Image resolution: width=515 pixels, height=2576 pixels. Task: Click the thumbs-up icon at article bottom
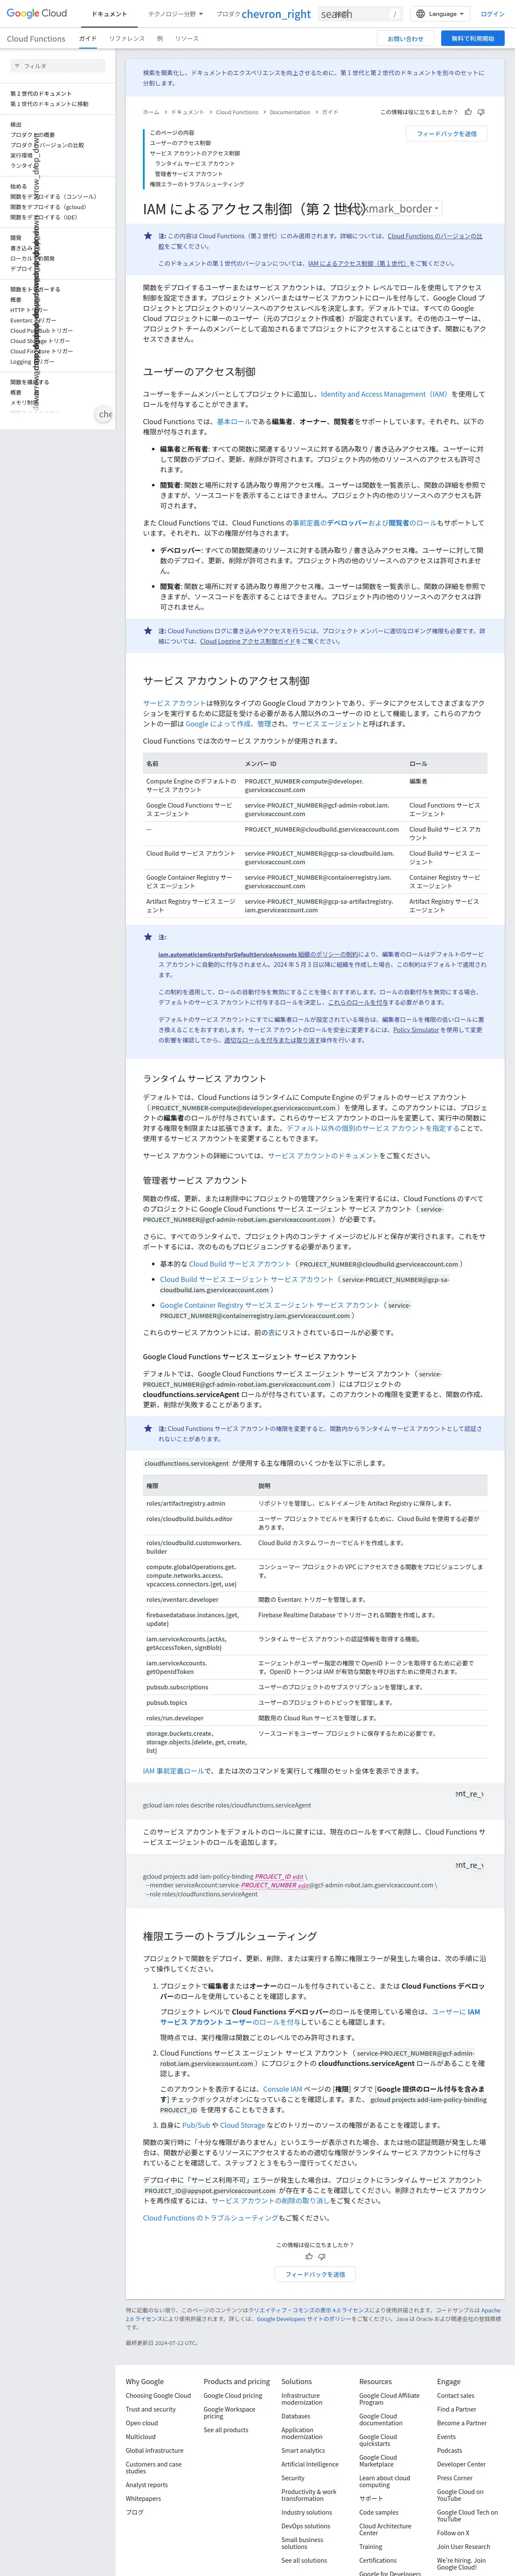coord(309,2256)
